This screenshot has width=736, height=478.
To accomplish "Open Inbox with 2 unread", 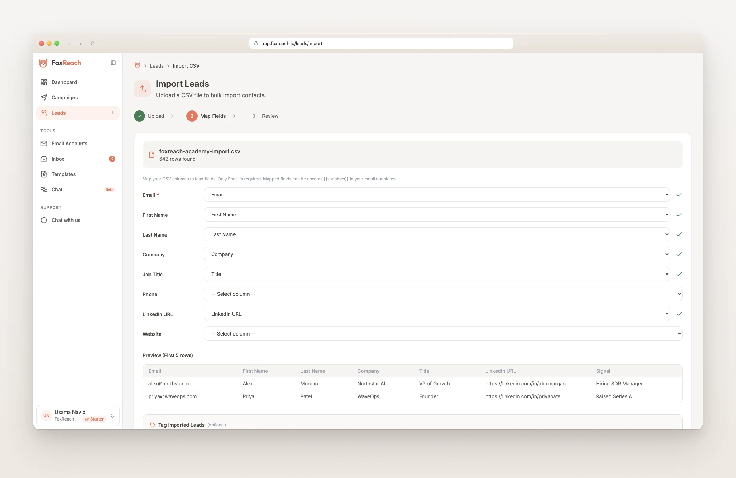I will click(58, 159).
